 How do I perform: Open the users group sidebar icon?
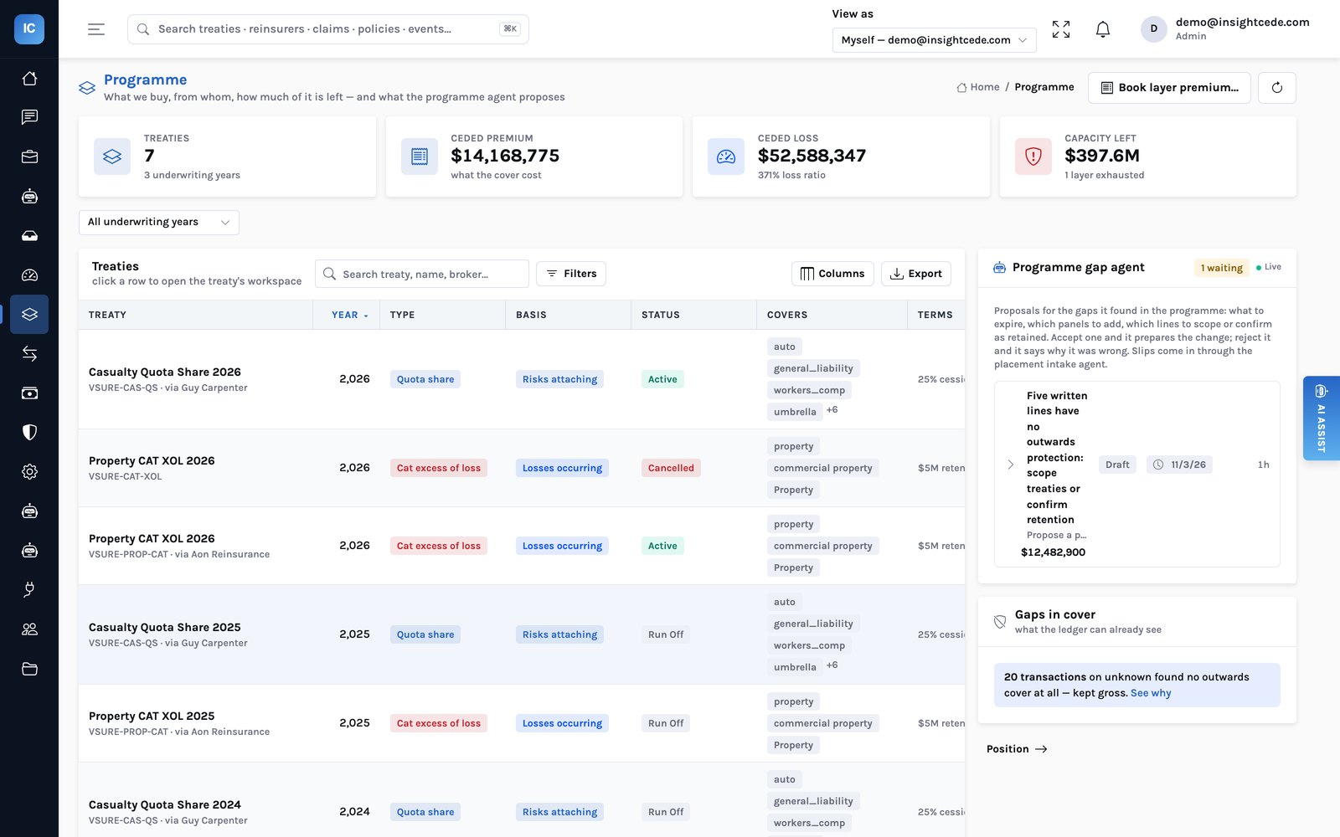click(29, 629)
